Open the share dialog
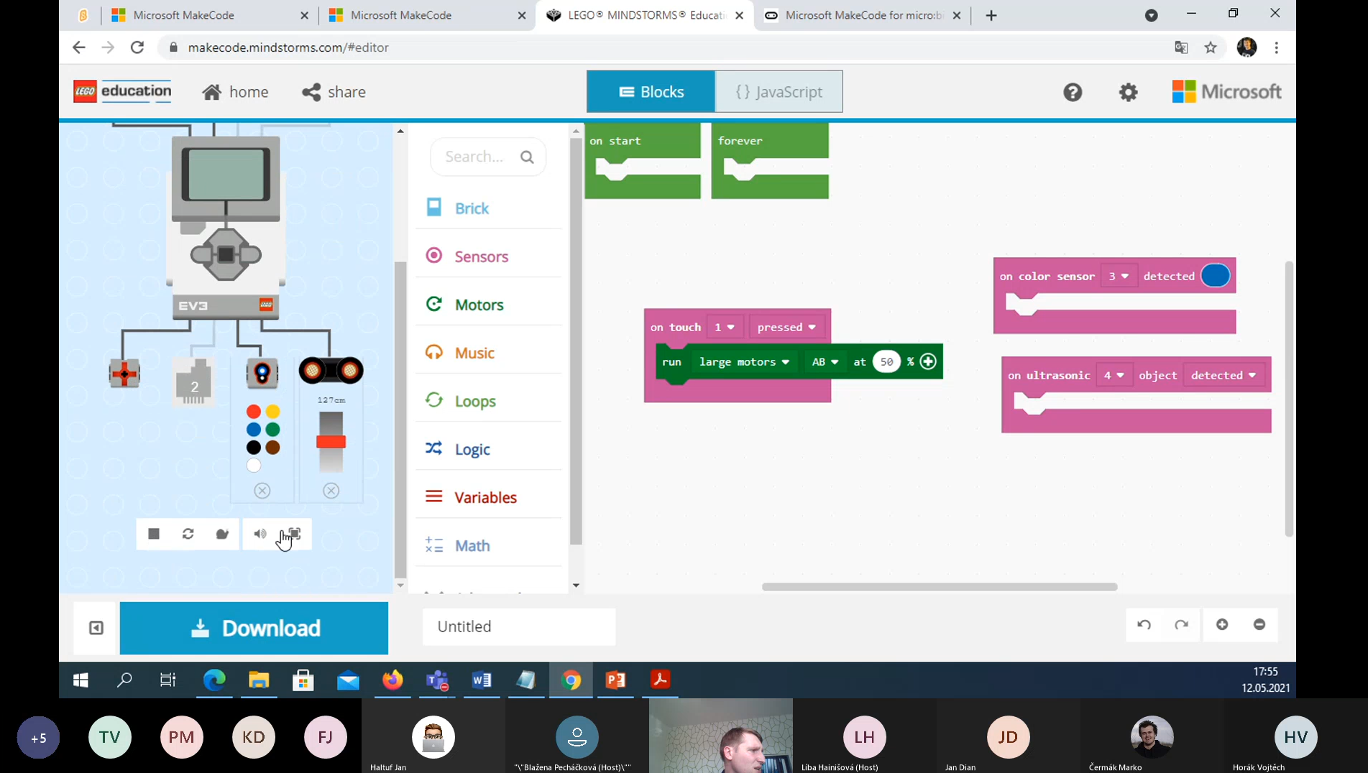 [x=334, y=92]
